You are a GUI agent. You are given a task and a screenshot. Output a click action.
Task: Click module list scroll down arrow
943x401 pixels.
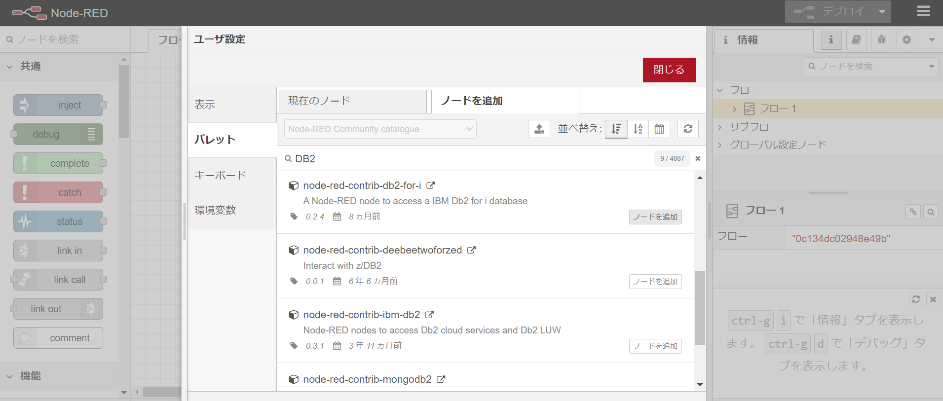pos(700,385)
